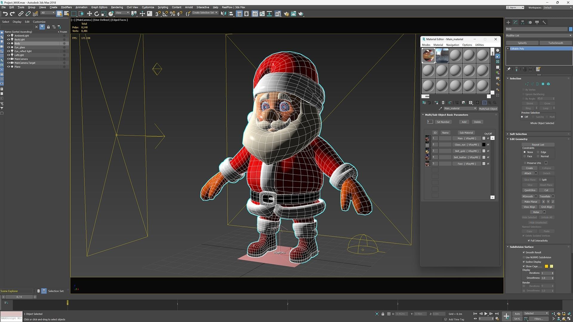Screen dimensions: 573x322
Task: Open Navigation menu in Material Editor
Action: [452, 45]
